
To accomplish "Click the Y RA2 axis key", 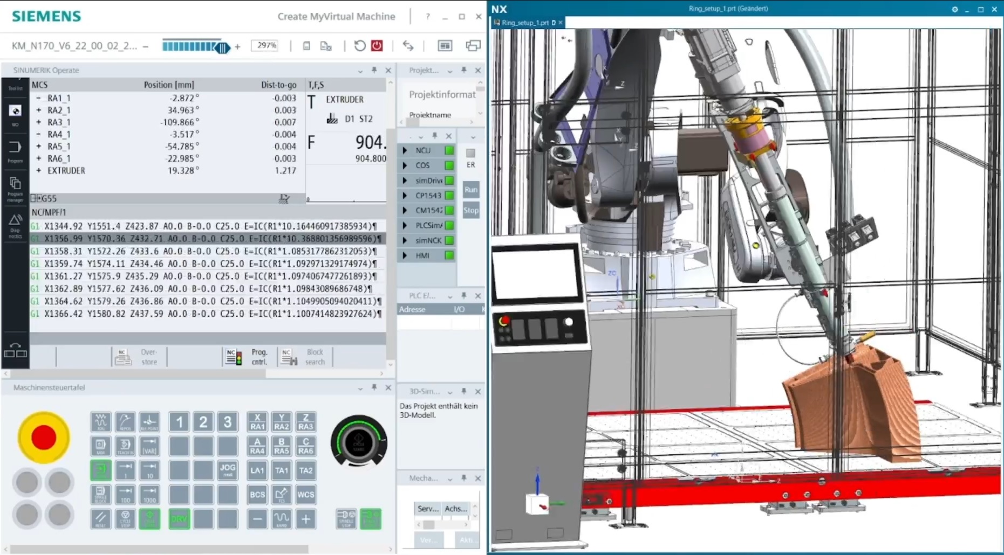I will pos(282,422).
